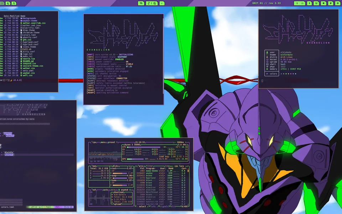Select swayosd.css in file listing
This screenshot has width=342, height=214.
30,63
